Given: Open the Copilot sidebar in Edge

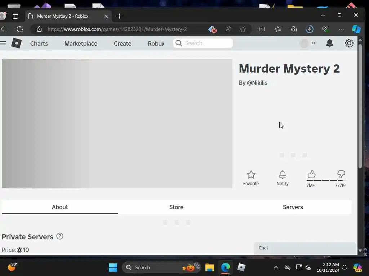Looking at the screenshot, I should 356,29.
